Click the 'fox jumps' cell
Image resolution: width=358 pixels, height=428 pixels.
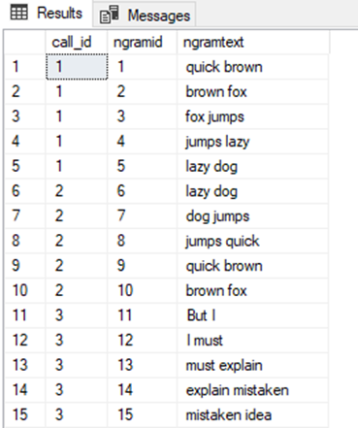click(253, 116)
